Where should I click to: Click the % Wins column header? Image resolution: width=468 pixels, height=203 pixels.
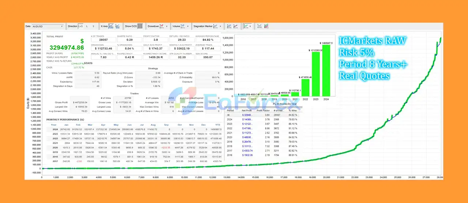pos(292,110)
